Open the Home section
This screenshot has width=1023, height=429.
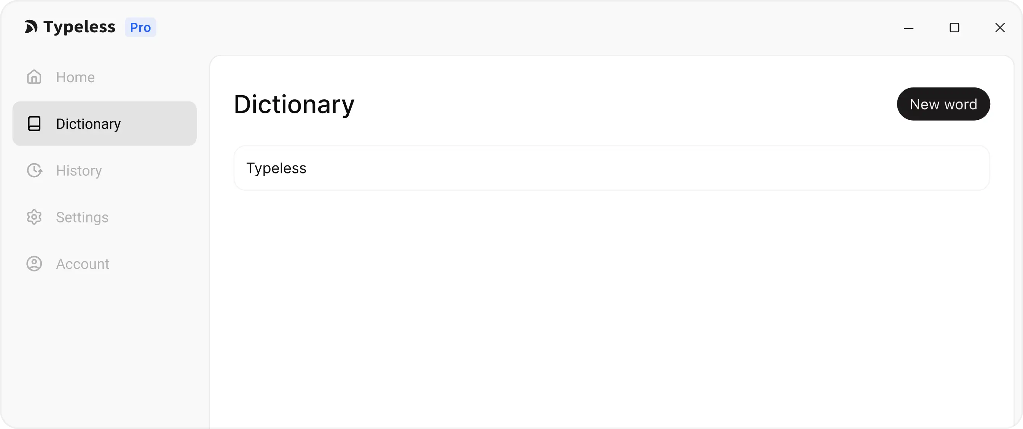point(75,76)
